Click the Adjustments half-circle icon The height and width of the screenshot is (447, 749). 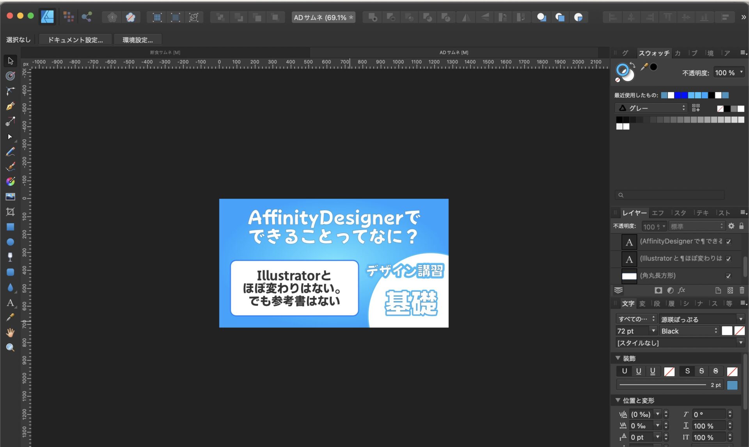pyautogui.click(x=670, y=290)
